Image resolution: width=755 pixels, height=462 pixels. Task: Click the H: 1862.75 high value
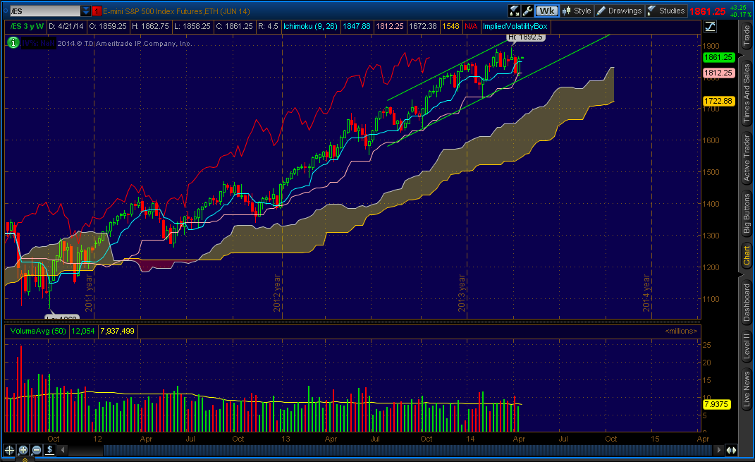tap(150, 26)
